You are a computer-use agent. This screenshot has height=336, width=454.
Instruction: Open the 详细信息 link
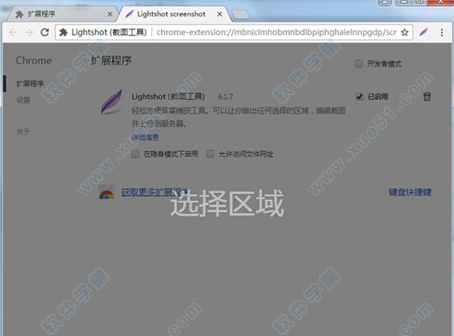point(145,137)
